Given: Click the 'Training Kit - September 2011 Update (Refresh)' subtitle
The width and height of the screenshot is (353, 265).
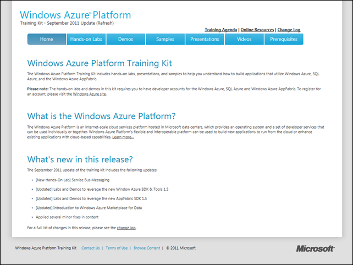Looking at the screenshot, I should (x=67, y=23).
